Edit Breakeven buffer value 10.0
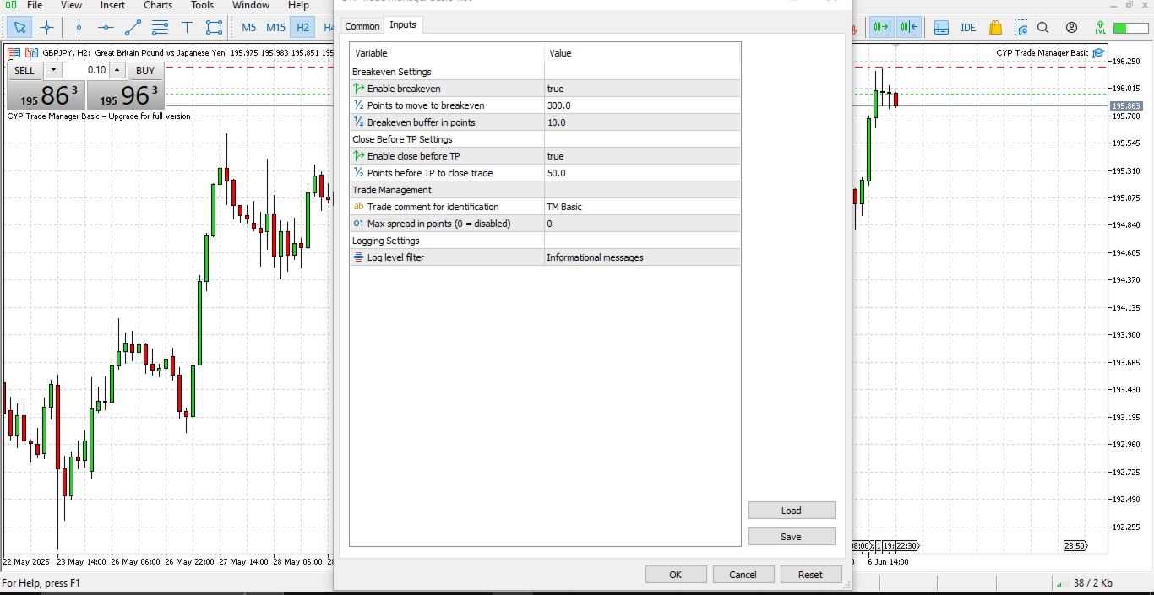This screenshot has width=1154, height=595. click(x=642, y=122)
